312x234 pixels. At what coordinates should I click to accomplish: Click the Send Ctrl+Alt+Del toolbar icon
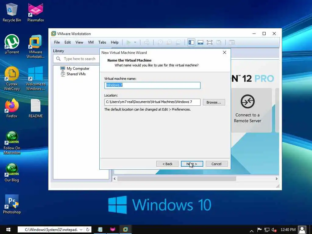[147, 42]
